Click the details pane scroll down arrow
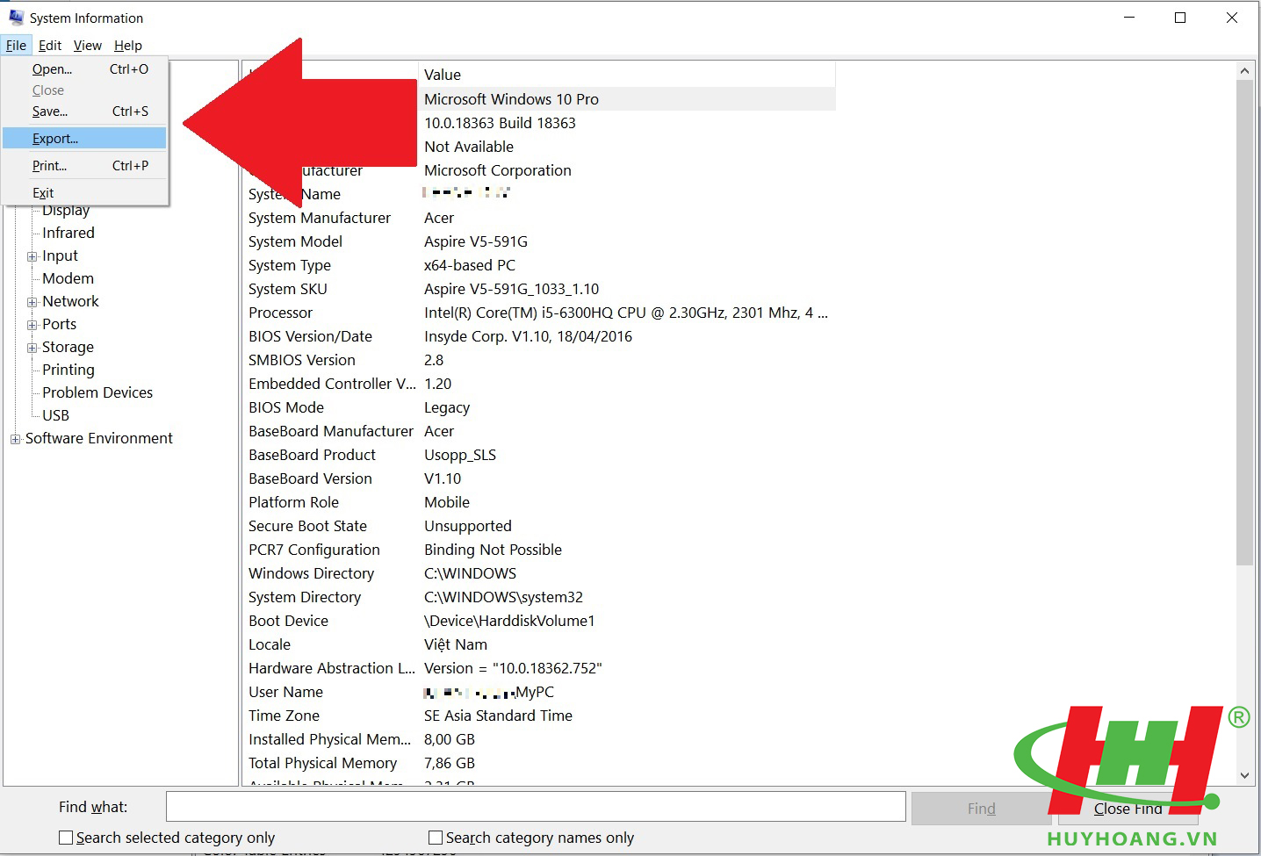 (1244, 775)
